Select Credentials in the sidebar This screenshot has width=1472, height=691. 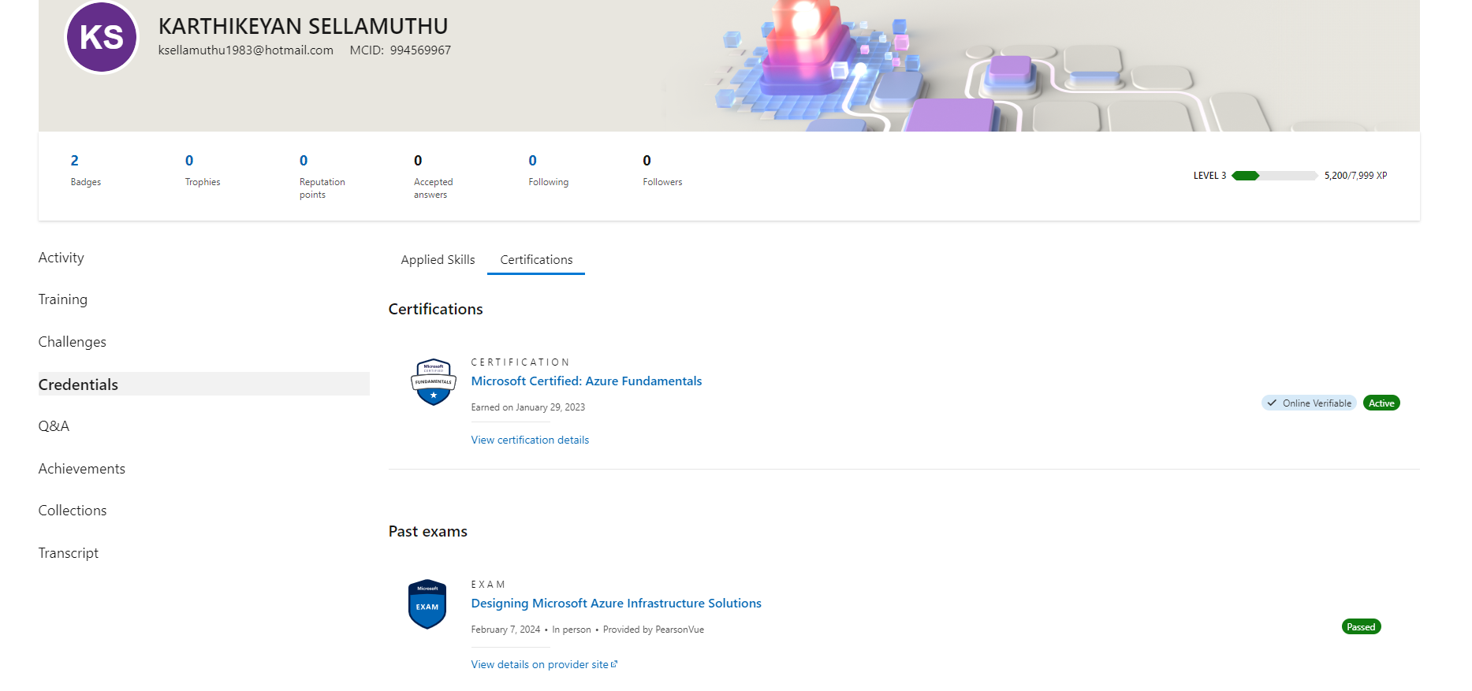203,384
